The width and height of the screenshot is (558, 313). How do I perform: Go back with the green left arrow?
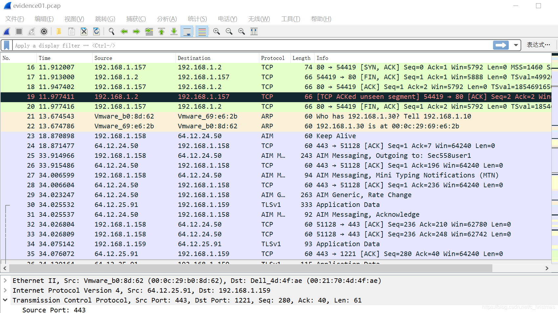coord(124,31)
